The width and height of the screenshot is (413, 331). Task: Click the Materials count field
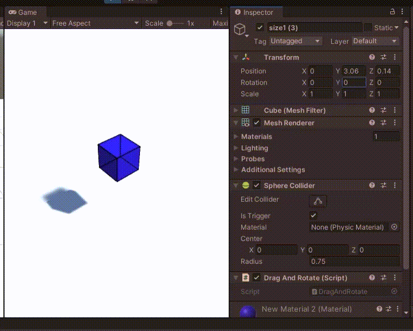386,136
